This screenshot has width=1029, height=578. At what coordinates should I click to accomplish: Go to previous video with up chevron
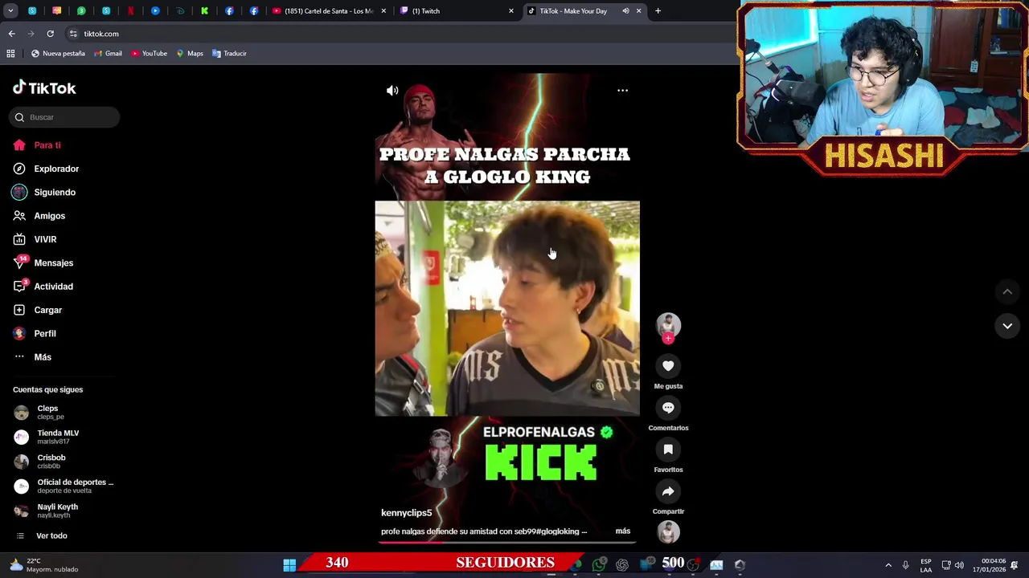coord(1007,291)
